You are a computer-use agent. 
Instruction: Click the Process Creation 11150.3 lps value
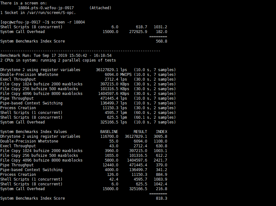coord(115,108)
